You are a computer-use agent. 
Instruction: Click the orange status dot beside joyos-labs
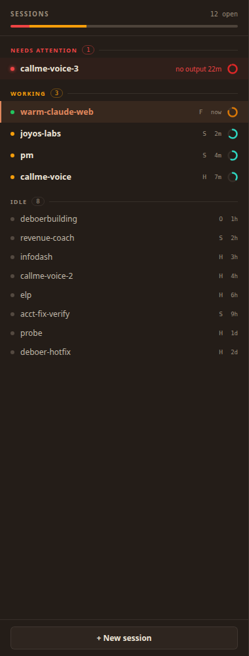pyautogui.click(x=12, y=134)
